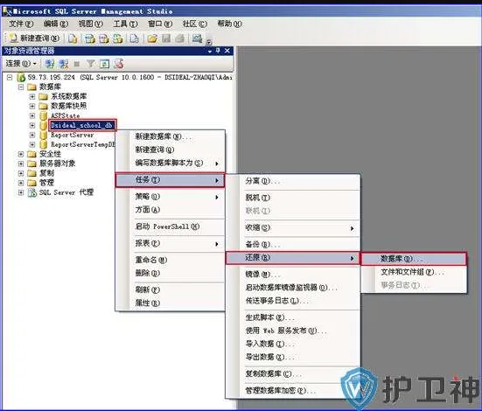The image size is (482, 411).
Task: Choose 属性 from context menu
Action: (x=171, y=303)
